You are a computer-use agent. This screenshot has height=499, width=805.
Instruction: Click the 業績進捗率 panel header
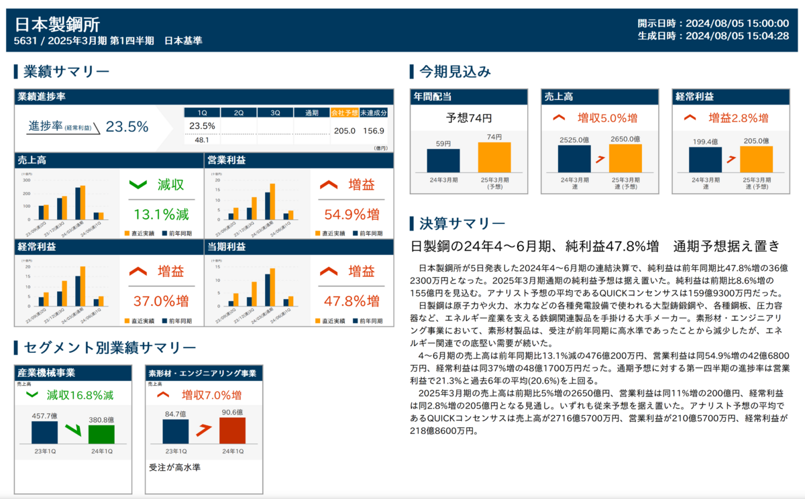(204, 97)
